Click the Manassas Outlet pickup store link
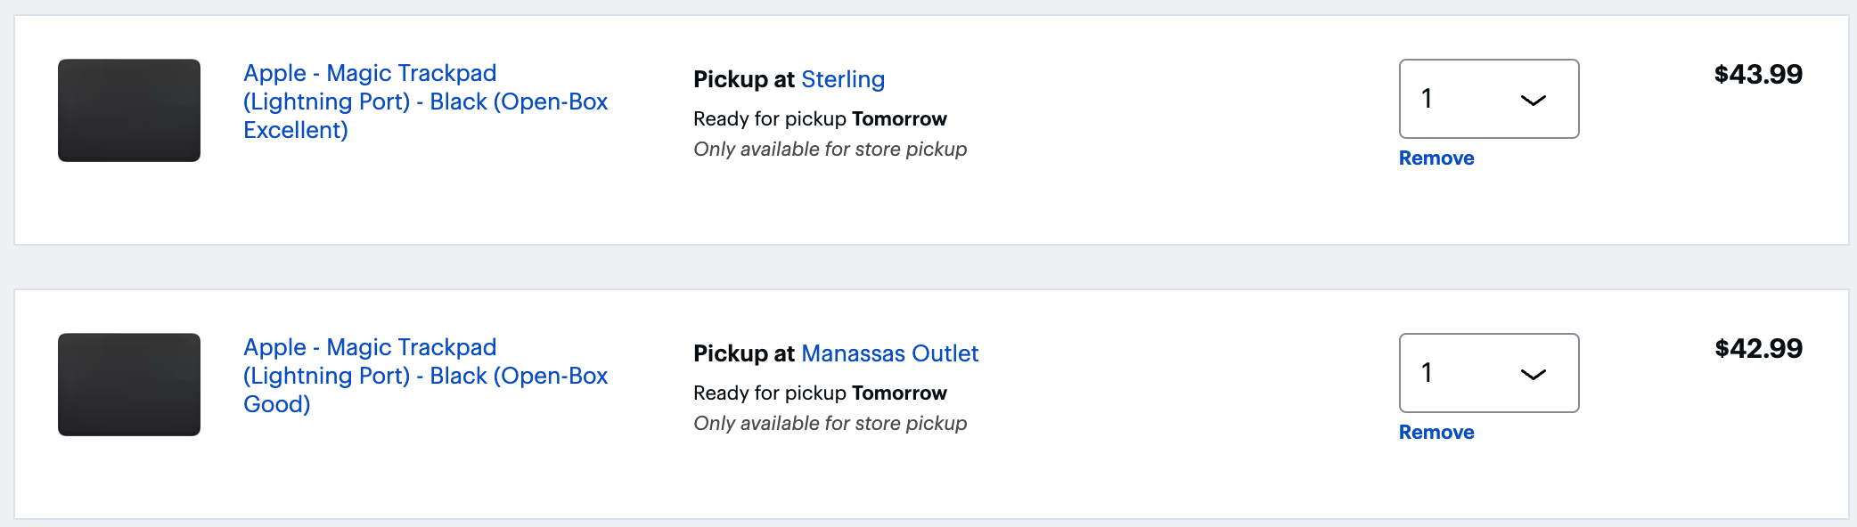The width and height of the screenshot is (1857, 527). pyautogui.click(x=889, y=353)
